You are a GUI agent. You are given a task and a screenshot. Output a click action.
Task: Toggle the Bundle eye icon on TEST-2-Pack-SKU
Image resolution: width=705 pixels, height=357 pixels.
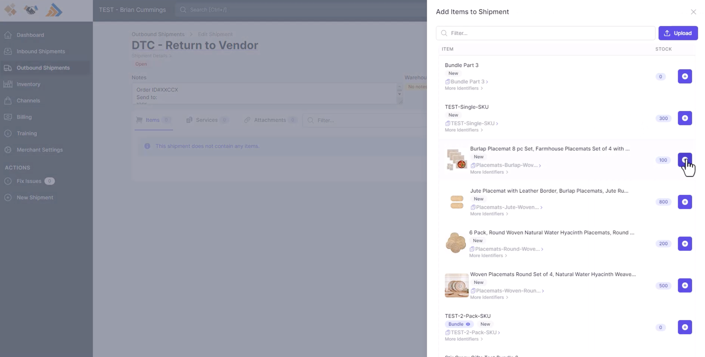coord(468,324)
